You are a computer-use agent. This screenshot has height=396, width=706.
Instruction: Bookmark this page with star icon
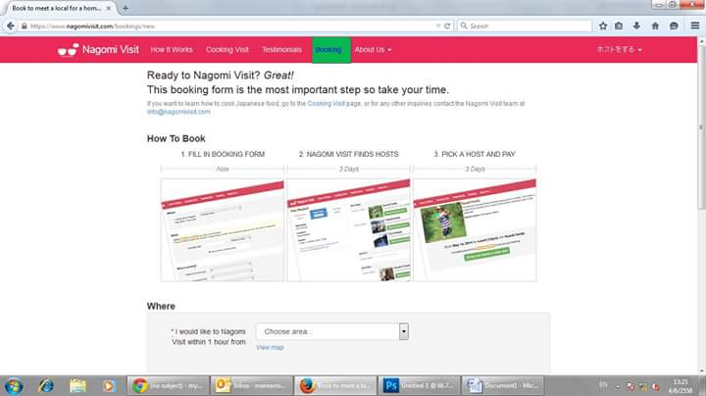pos(603,26)
